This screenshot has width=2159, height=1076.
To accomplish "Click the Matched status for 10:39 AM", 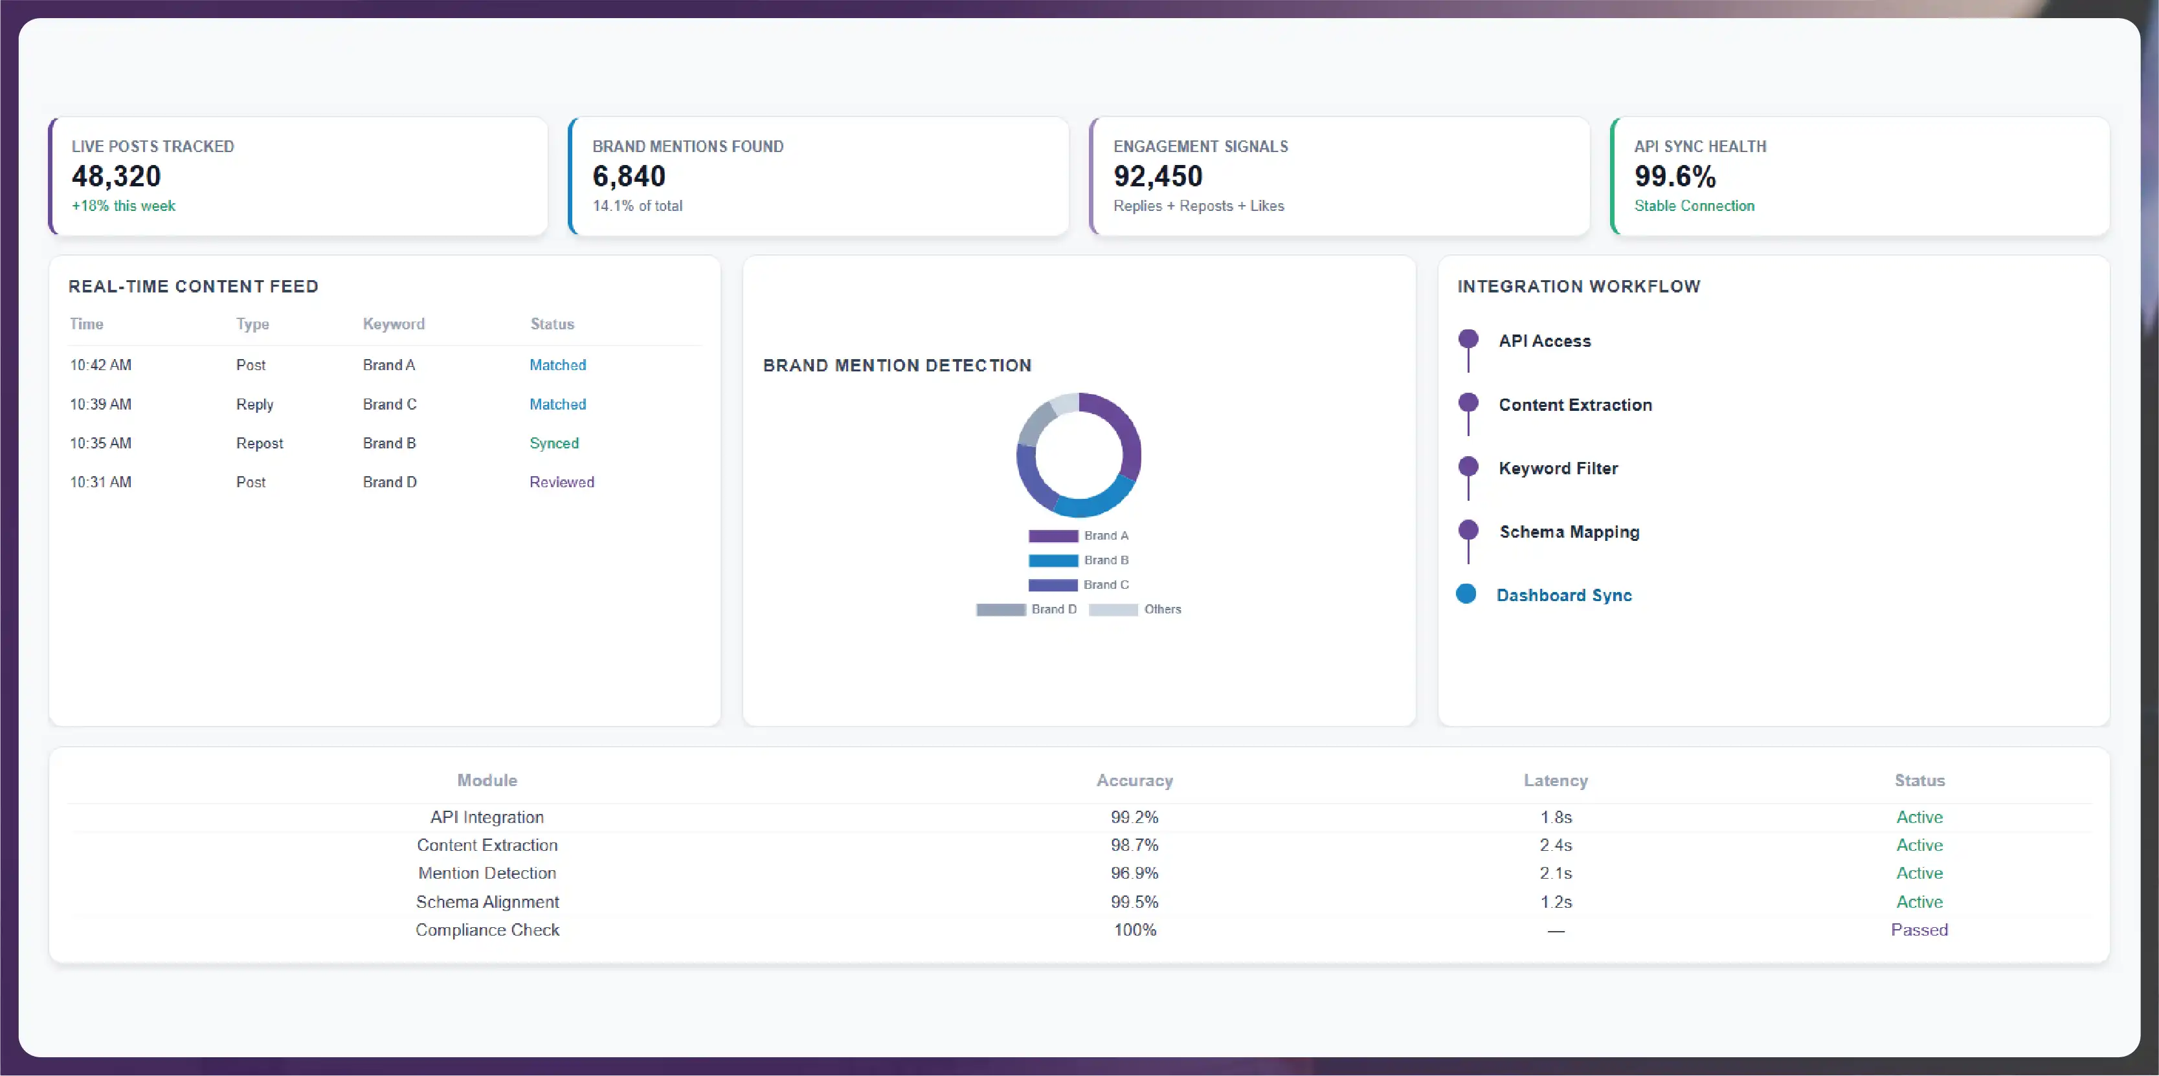I will pos(557,404).
